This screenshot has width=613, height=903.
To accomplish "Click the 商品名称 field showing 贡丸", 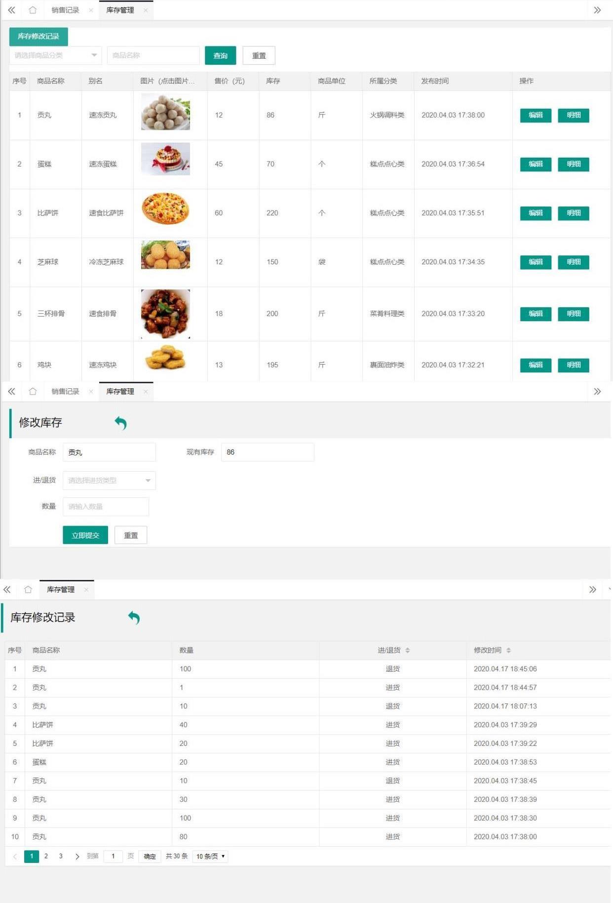I will 109,452.
